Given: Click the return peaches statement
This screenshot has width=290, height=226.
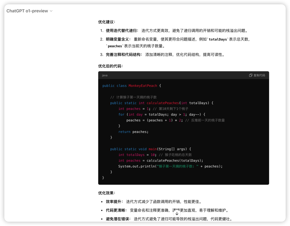Looking at the screenshot, I should pos(133,132).
